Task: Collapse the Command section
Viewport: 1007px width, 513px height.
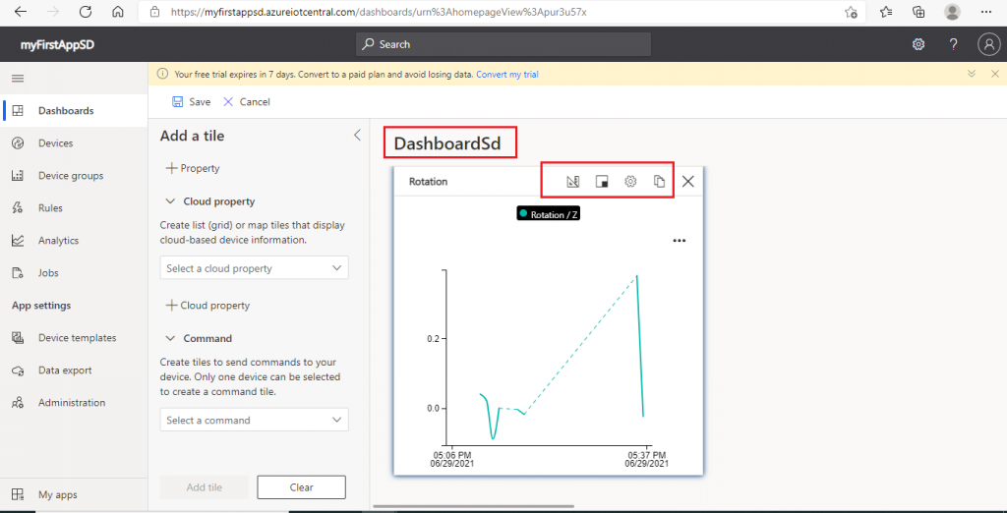Action: point(170,338)
